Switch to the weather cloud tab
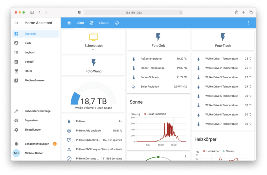The height and width of the screenshot is (175, 267). [117, 23]
